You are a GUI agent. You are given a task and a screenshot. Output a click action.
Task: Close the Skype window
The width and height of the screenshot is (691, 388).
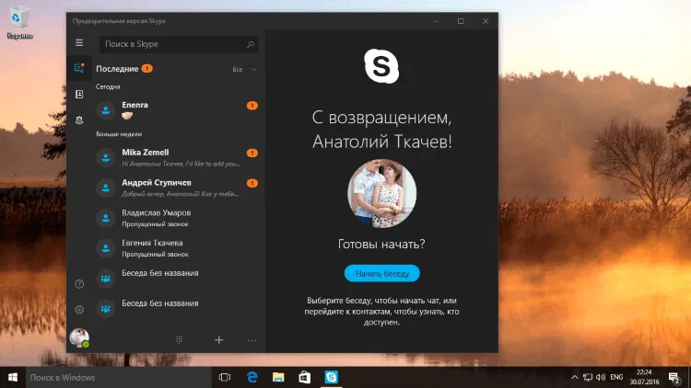[486, 21]
